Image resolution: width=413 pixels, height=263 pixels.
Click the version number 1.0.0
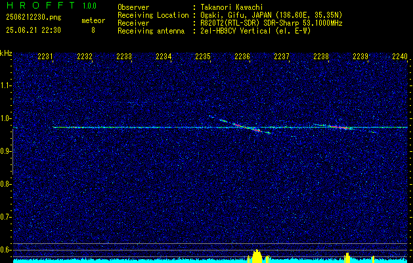click(89, 6)
